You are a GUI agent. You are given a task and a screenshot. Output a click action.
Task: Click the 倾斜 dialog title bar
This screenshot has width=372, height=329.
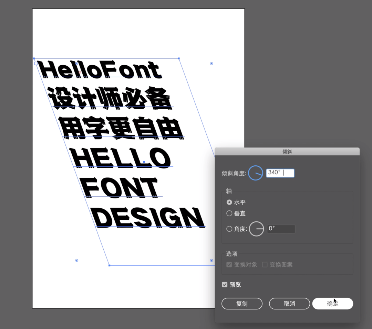coord(287,151)
